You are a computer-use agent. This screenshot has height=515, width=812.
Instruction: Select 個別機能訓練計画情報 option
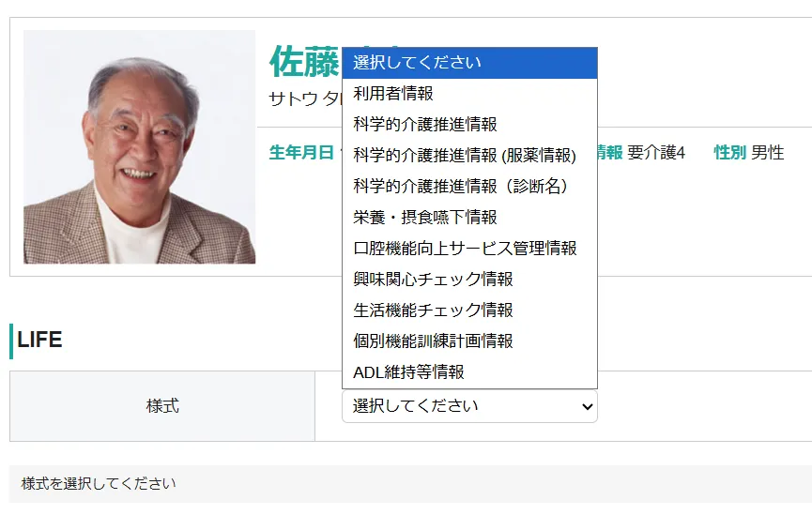coord(469,341)
